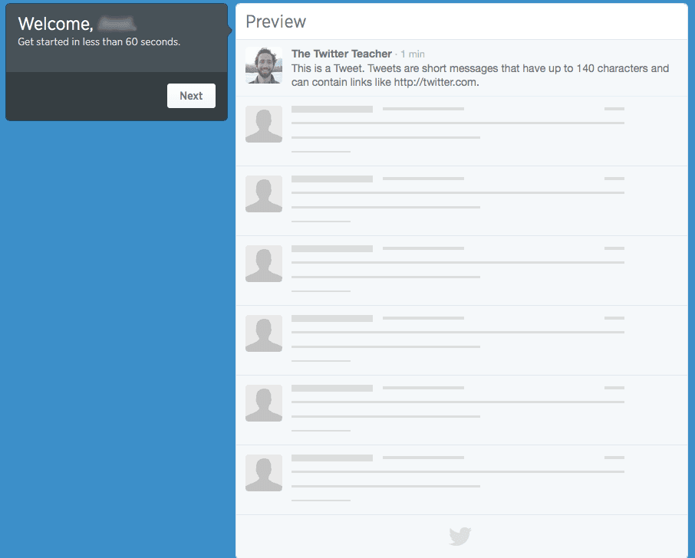Click the tweet text about 140 characters
The width and height of the screenshot is (695, 558).
pos(480,75)
